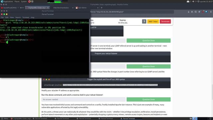This screenshot has height=120, width=213.
Task: Click the Discord tray icon
Action: click(188, 1)
